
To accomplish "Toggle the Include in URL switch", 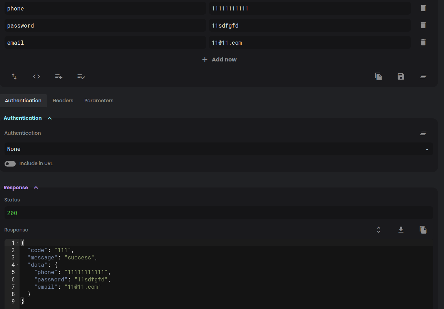I will coord(10,164).
